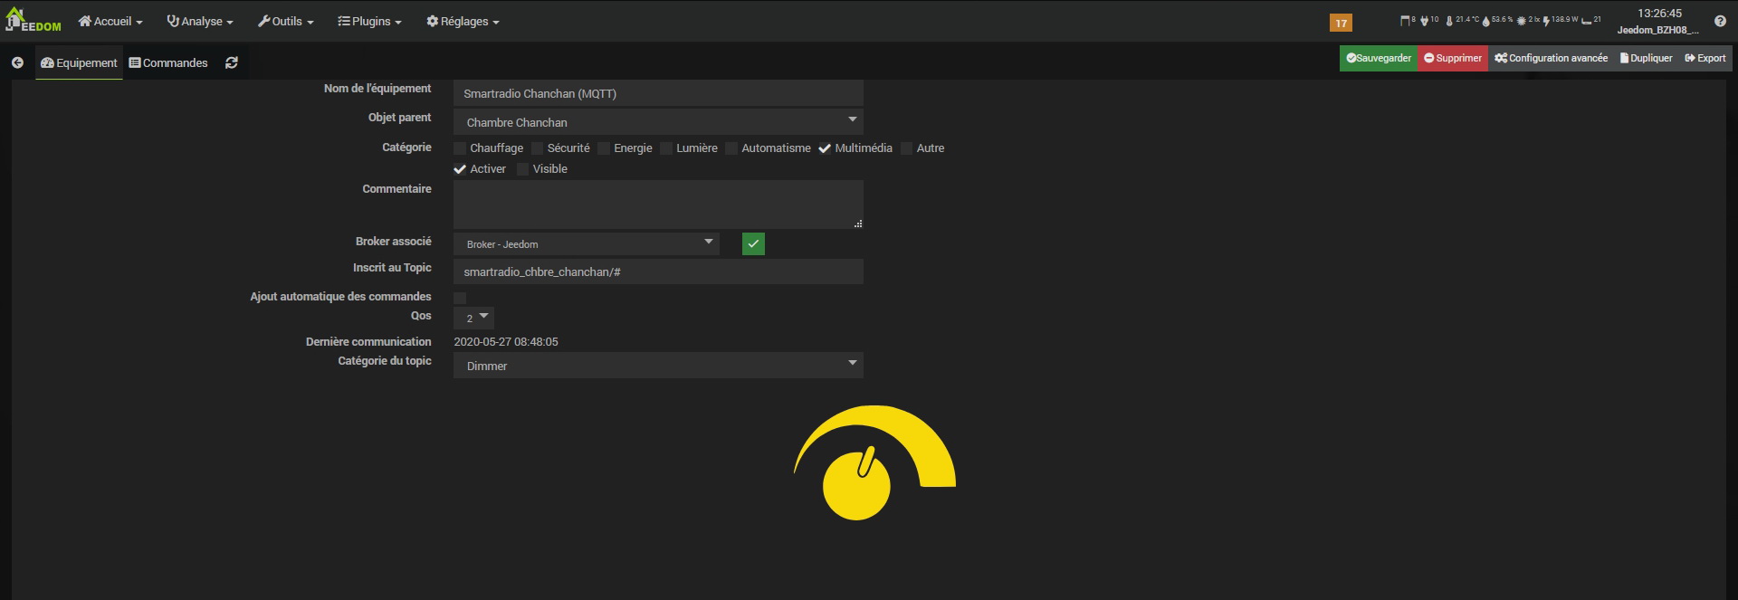This screenshot has width=1738, height=600.
Task: Open the Plugins menu
Action: (x=369, y=21)
